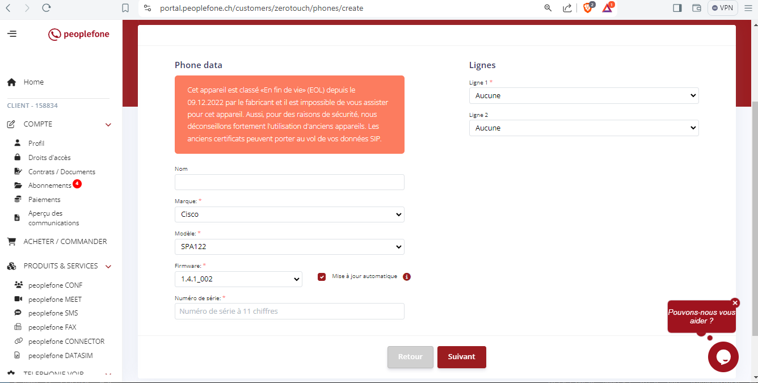Image resolution: width=758 pixels, height=383 pixels.
Task: Open peoplefone FAX
Action: [52, 327]
